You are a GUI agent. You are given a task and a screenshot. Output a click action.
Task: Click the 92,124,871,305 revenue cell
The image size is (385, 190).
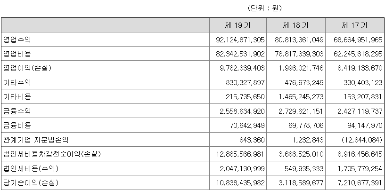(239, 40)
